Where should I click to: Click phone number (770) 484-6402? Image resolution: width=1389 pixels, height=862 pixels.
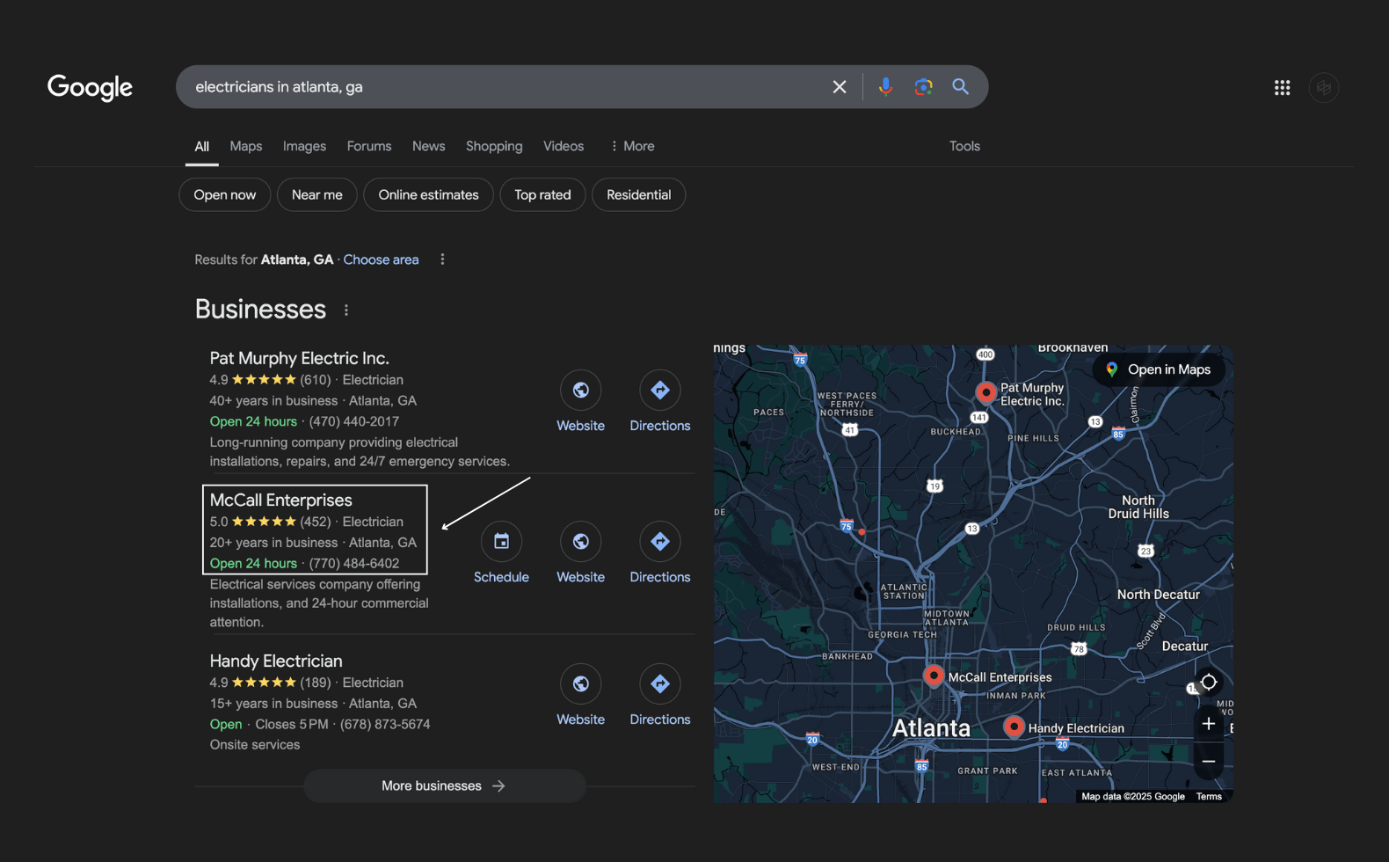pyautogui.click(x=353, y=563)
